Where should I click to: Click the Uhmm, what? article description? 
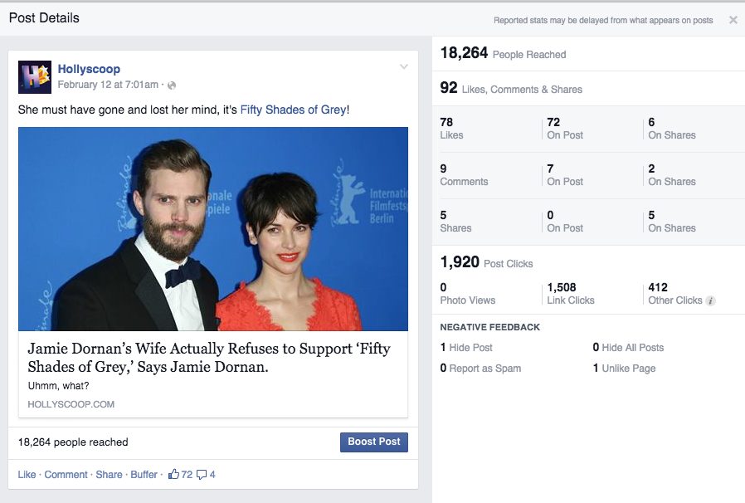point(58,386)
